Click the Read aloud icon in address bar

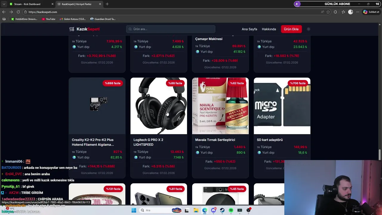pyautogui.click(x=322, y=12)
